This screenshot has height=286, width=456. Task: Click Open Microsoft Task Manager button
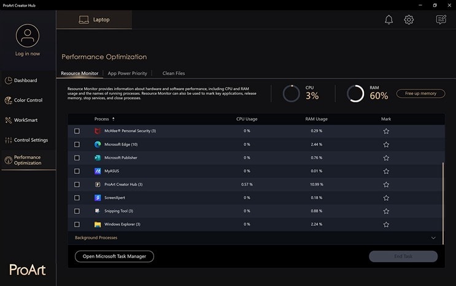point(114,257)
